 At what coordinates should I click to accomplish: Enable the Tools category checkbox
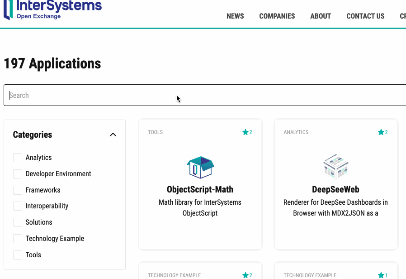coord(18,255)
